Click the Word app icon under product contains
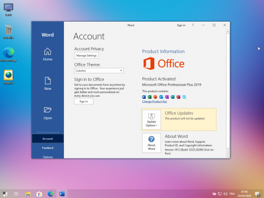Viewport: 264px width, 198px height. tap(144, 97)
